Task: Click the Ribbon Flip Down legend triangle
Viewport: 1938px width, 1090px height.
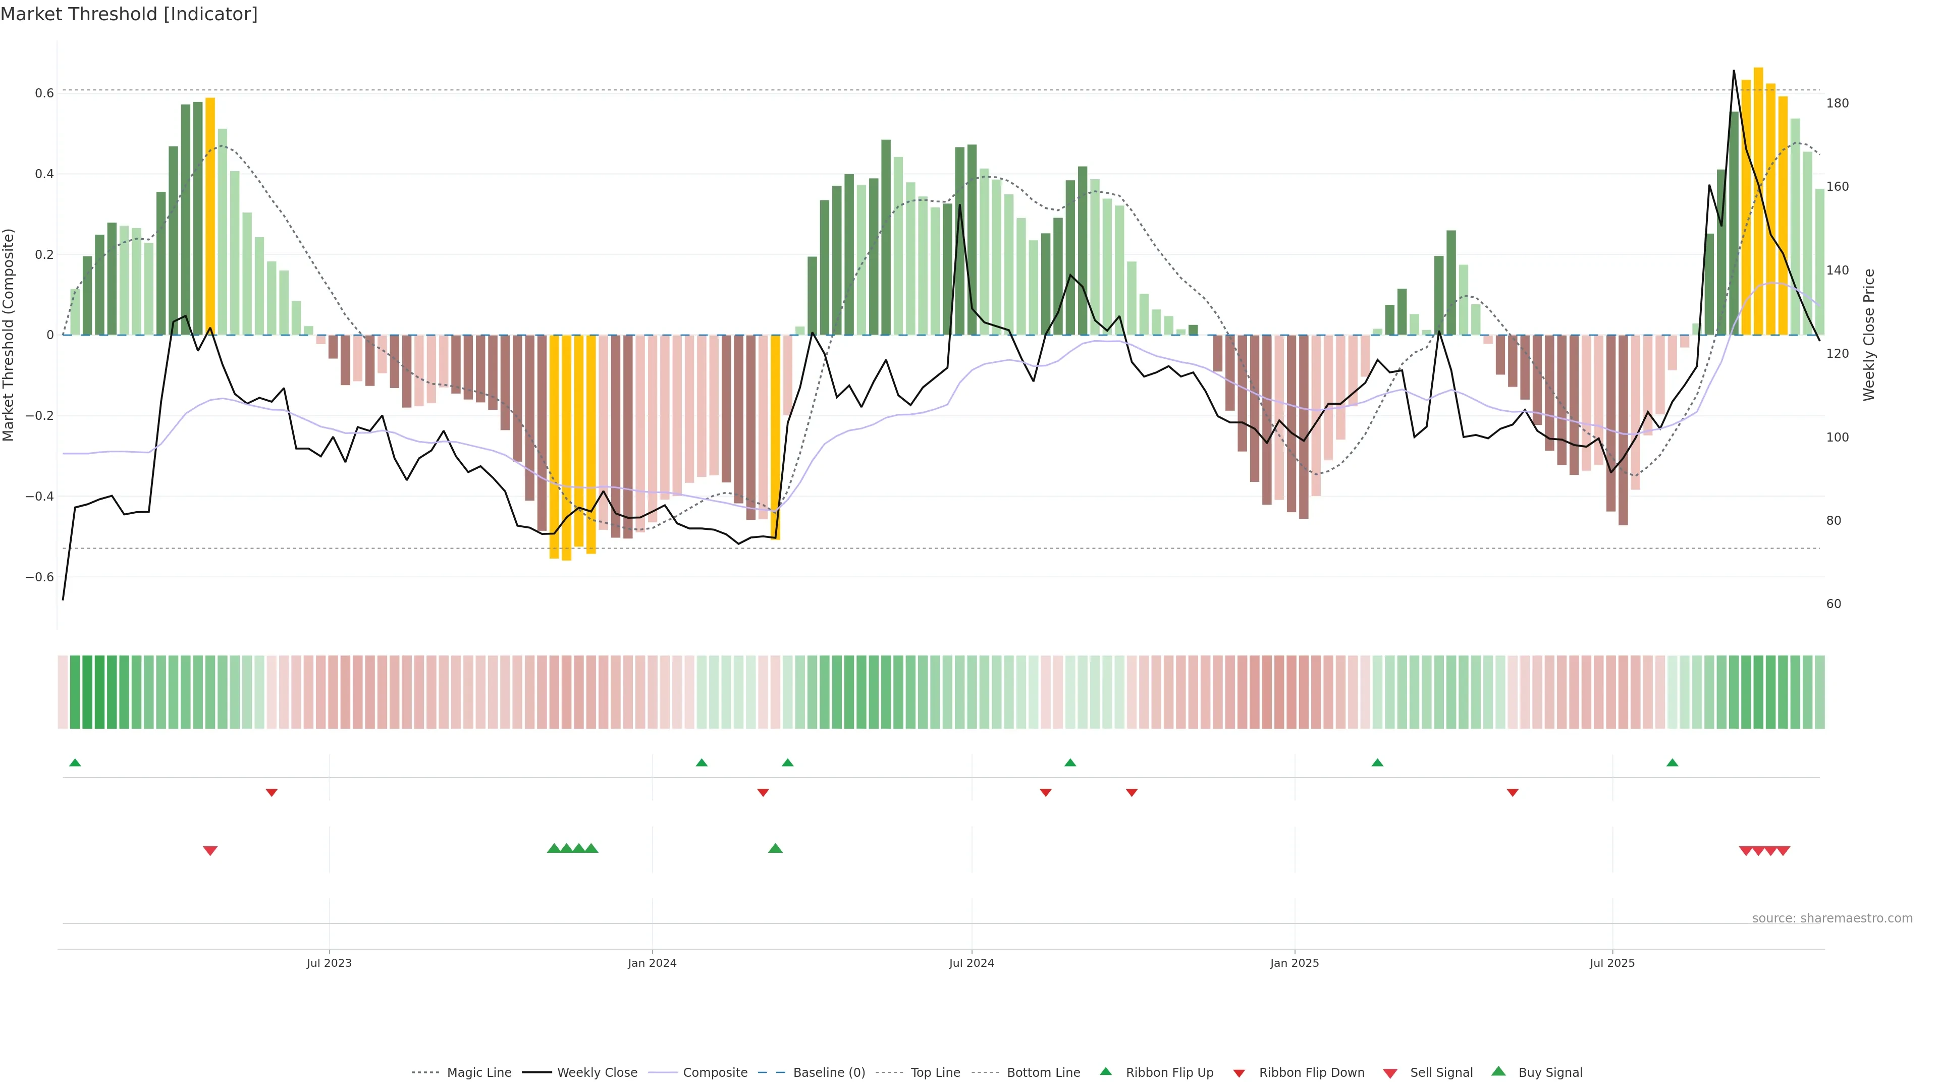Action: coord(1239,1073)
